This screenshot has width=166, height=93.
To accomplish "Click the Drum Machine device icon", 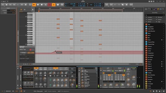I will 146,75.
